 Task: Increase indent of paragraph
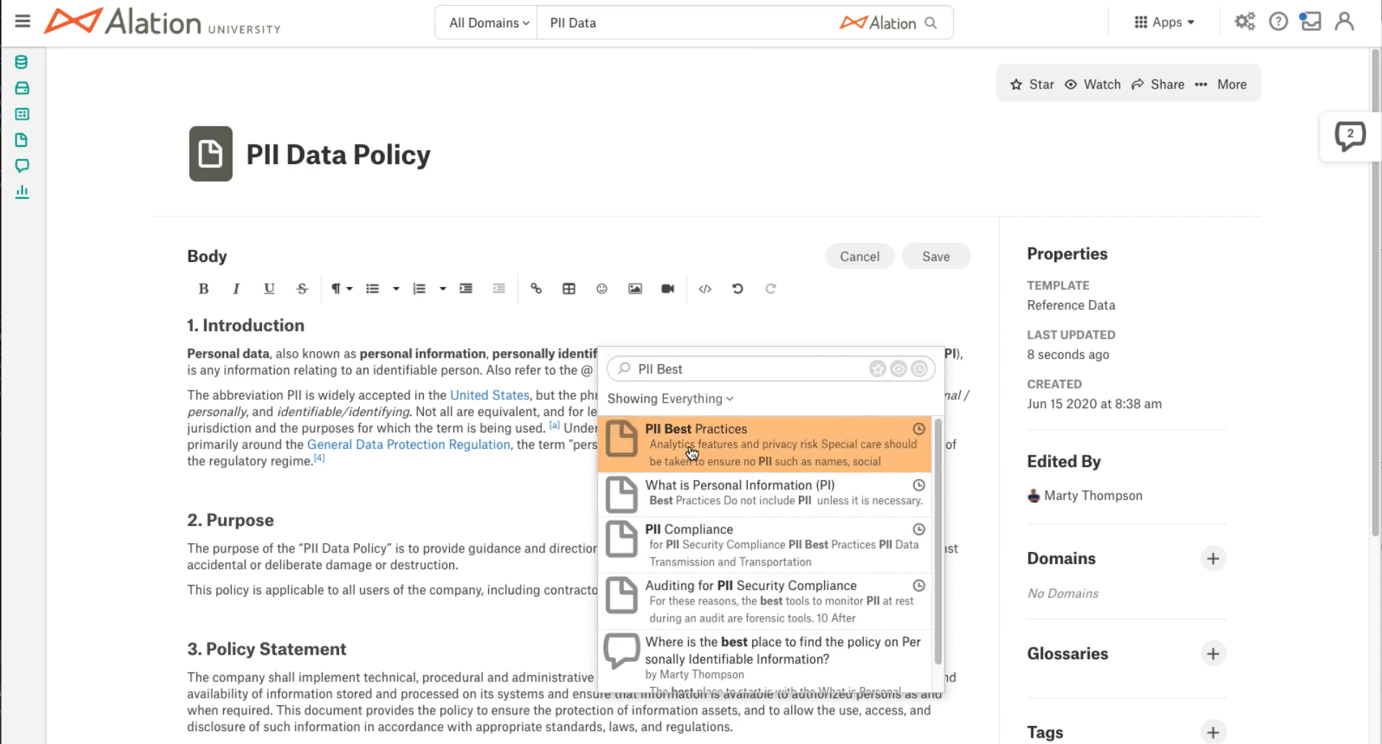click(x=466, y=289)
